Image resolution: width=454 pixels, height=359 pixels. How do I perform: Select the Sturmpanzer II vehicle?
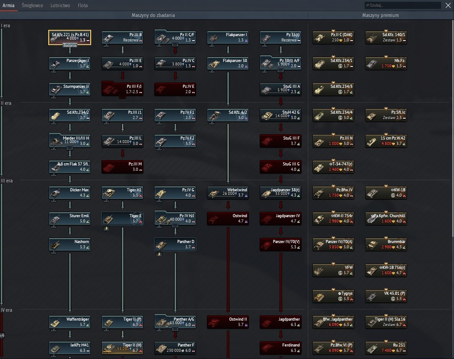tap(70, 89)
